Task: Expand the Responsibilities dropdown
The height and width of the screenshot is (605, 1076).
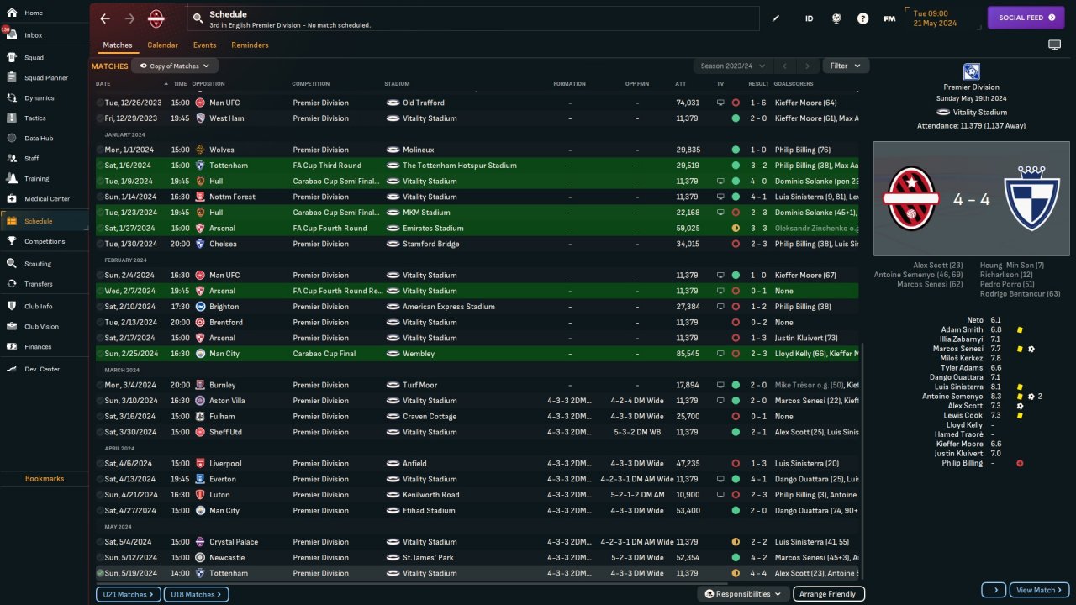Action: [x=742, y=594]
